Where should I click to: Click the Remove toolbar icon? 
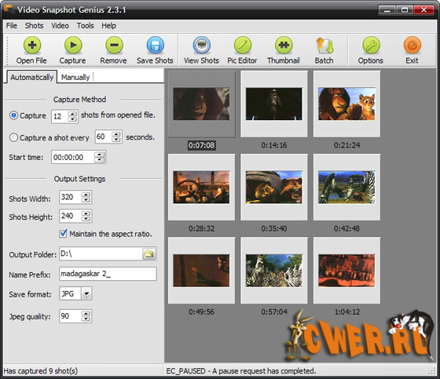click(114, 46)
